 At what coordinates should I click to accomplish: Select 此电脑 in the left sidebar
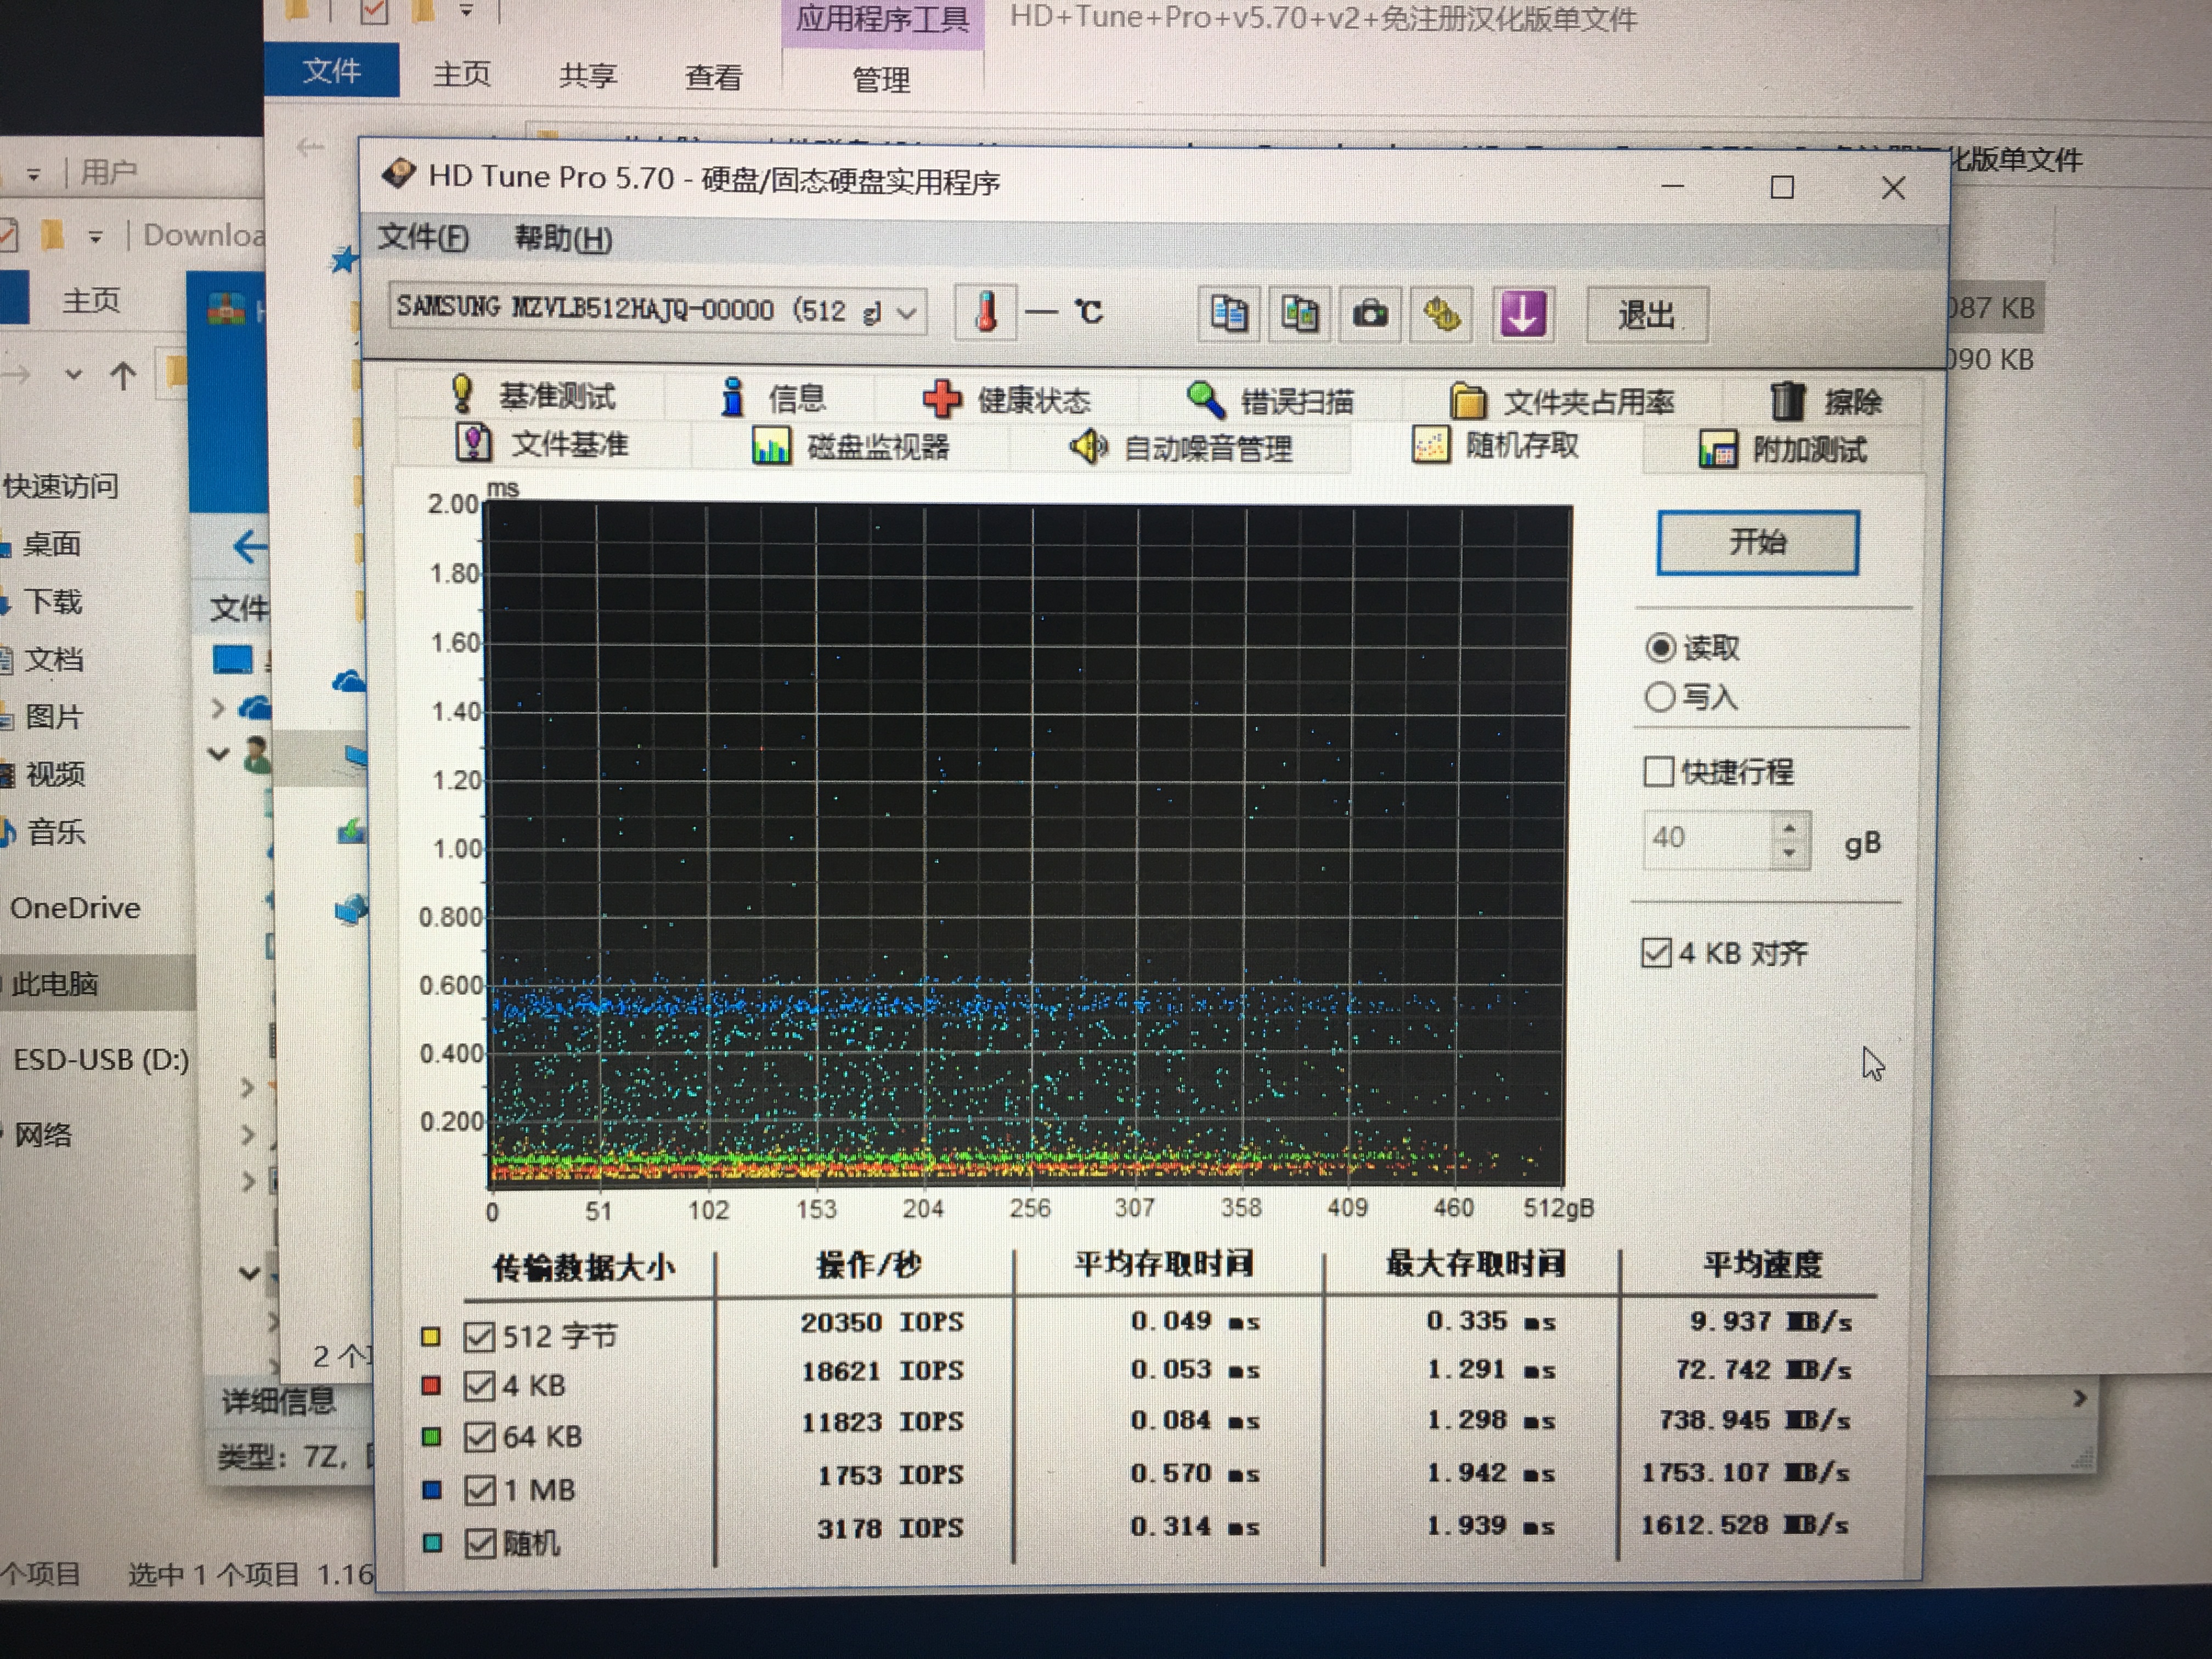pos(54,984)
